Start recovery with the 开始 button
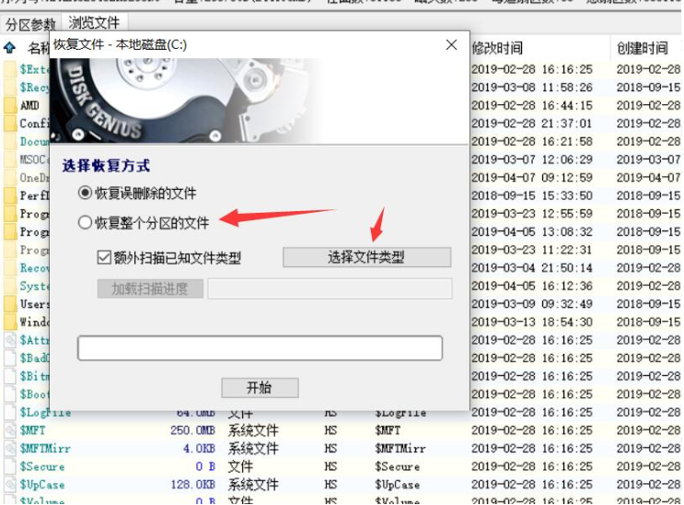This screenshot has width=684, height=505. click(x=260, y=387)
